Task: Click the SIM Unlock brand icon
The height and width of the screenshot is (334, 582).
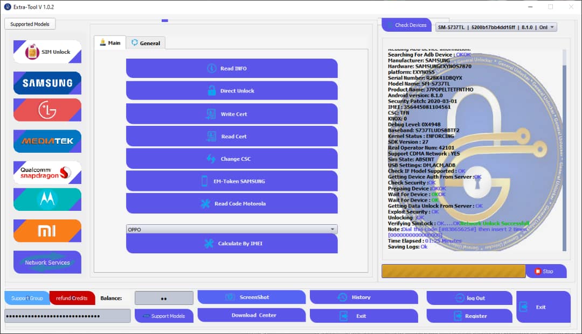Action: (47, 52)
